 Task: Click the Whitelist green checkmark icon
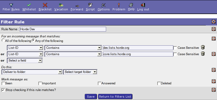[x=29, y=5]
